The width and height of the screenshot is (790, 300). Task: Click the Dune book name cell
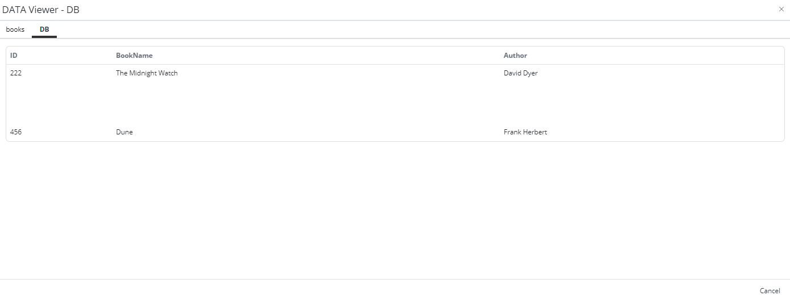(124, 132)
